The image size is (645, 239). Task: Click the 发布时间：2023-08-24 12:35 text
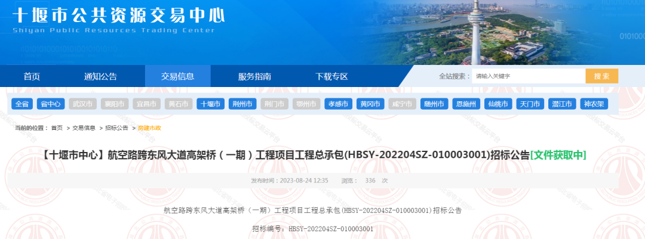click(x=290, y=181)
